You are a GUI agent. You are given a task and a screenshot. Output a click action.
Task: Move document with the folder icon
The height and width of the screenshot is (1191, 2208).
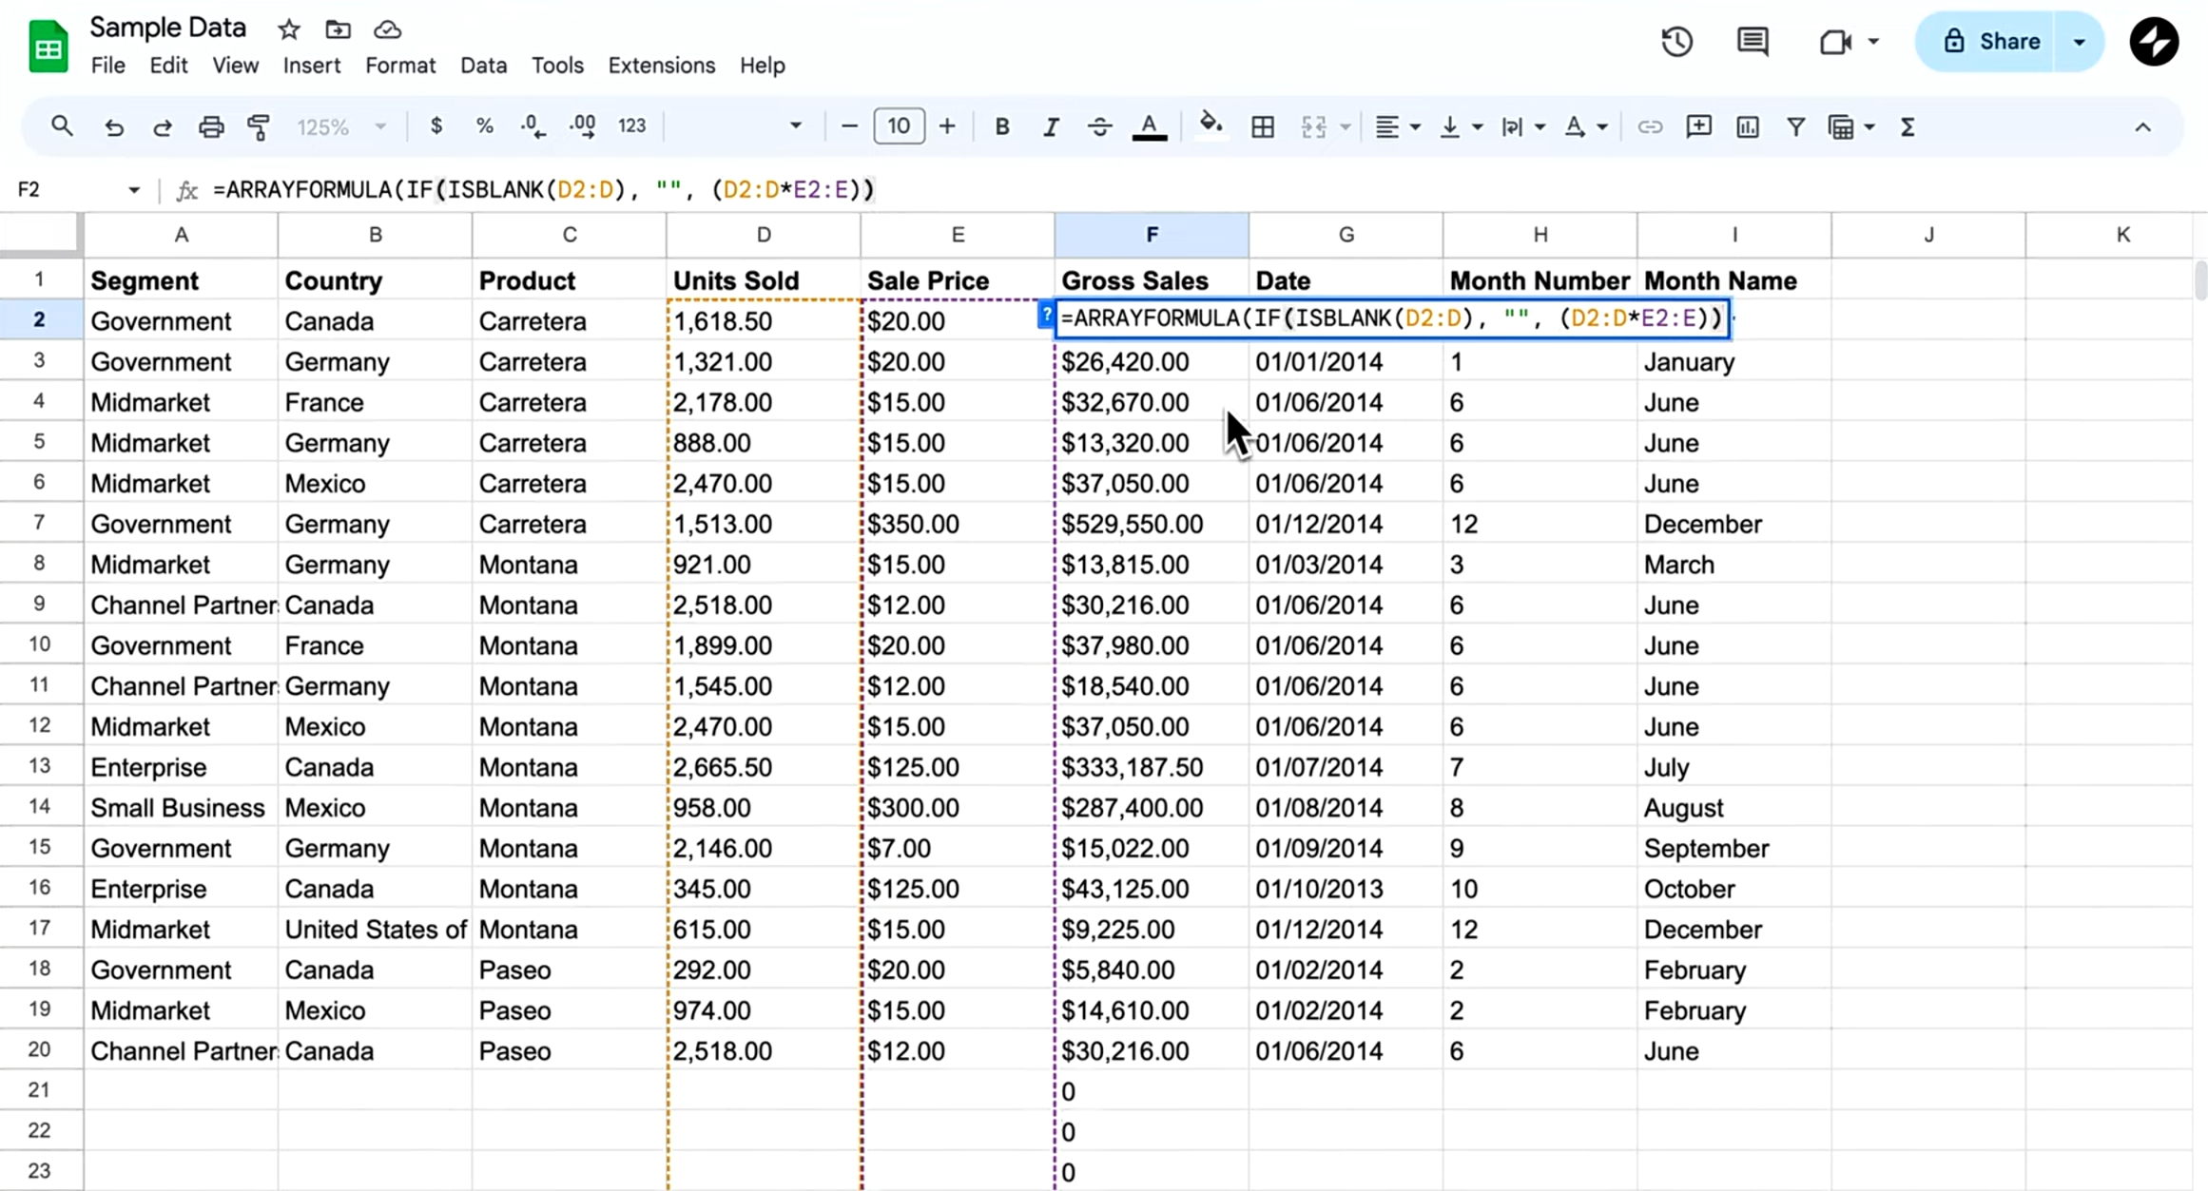338,29
